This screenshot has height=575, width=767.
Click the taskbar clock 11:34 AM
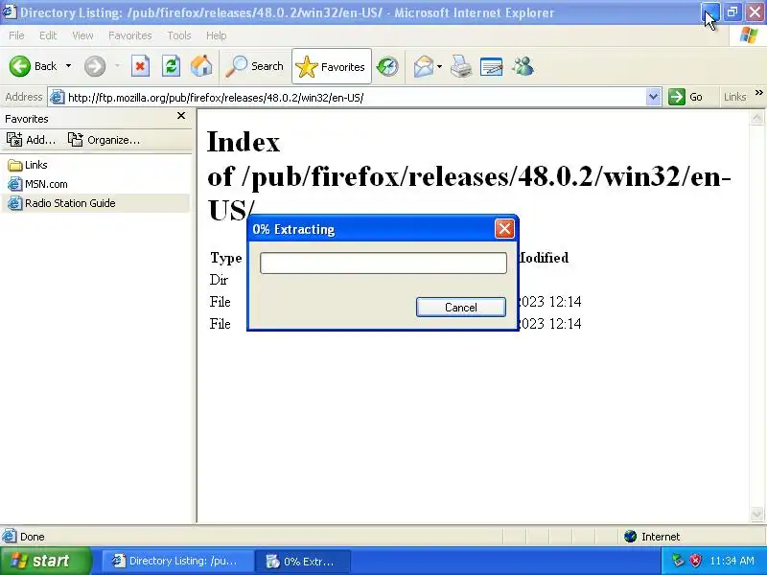[x=732, y=561]
